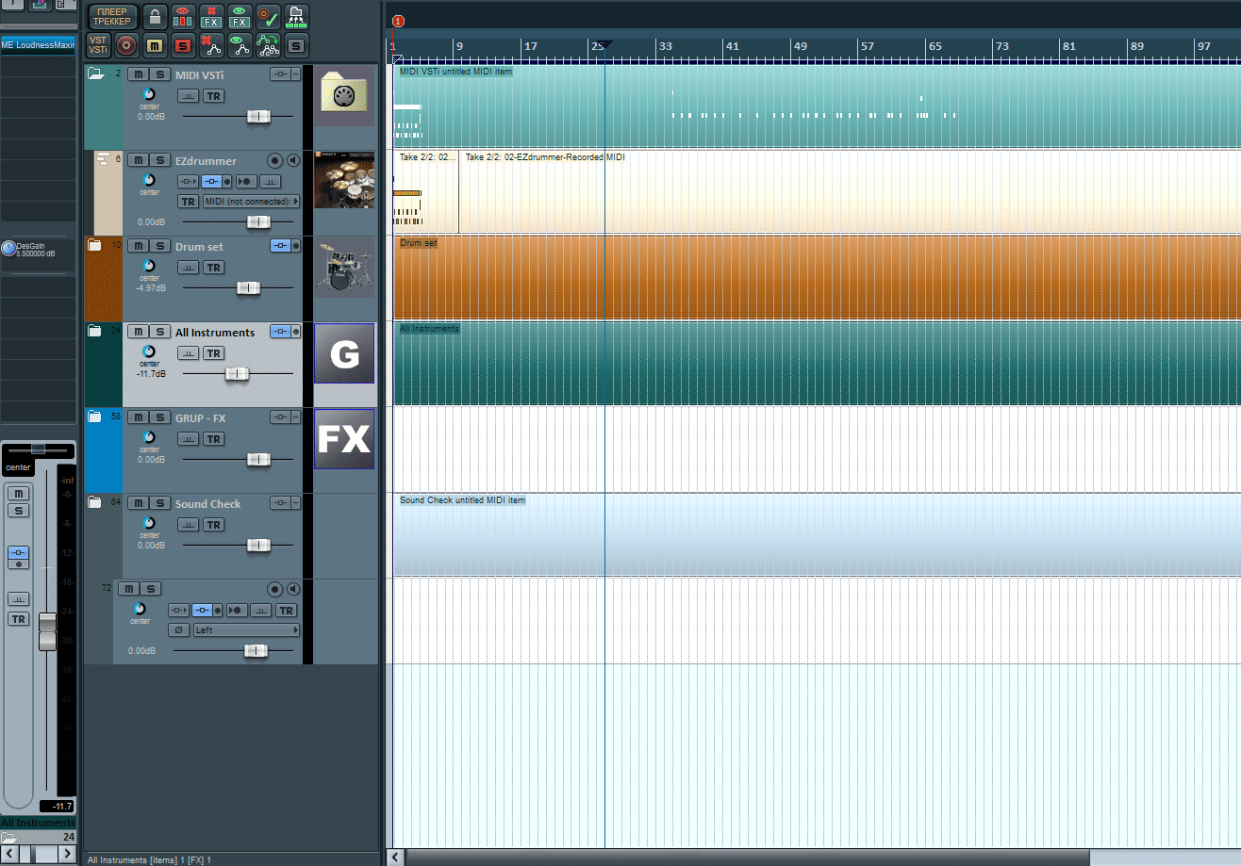Select the Sound Check untitled MIDI item
This screenshot has width=1241, height=866.
pos(817,535)
